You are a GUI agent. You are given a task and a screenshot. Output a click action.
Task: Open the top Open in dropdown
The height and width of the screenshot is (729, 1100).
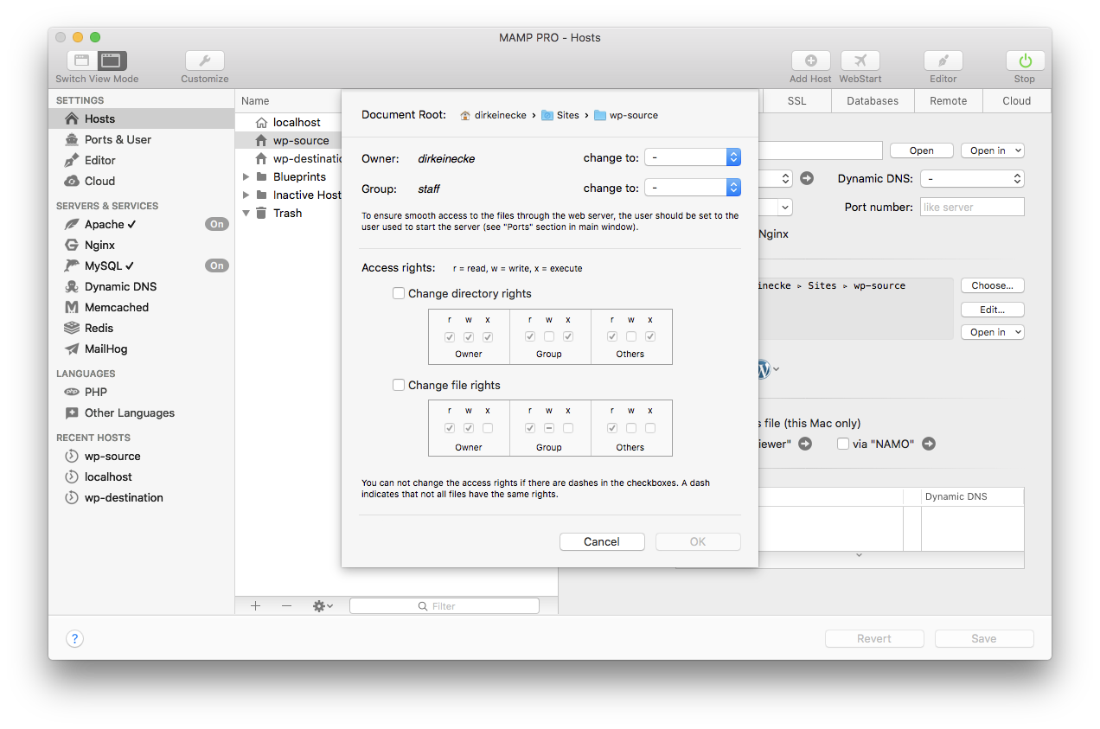pyautogui.click(x=993, y=150)
